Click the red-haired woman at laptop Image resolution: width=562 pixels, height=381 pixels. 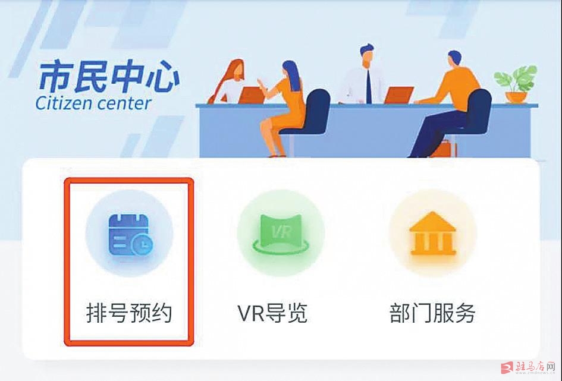coord(228,81)
